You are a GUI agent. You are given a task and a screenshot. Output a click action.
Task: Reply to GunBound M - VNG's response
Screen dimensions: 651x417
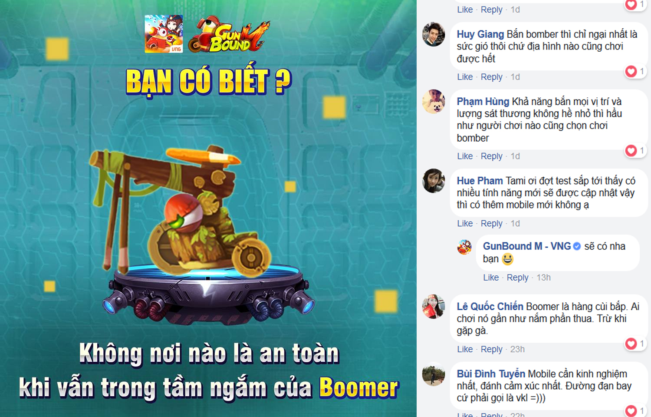pyautogui.click(x=517, y=278)
